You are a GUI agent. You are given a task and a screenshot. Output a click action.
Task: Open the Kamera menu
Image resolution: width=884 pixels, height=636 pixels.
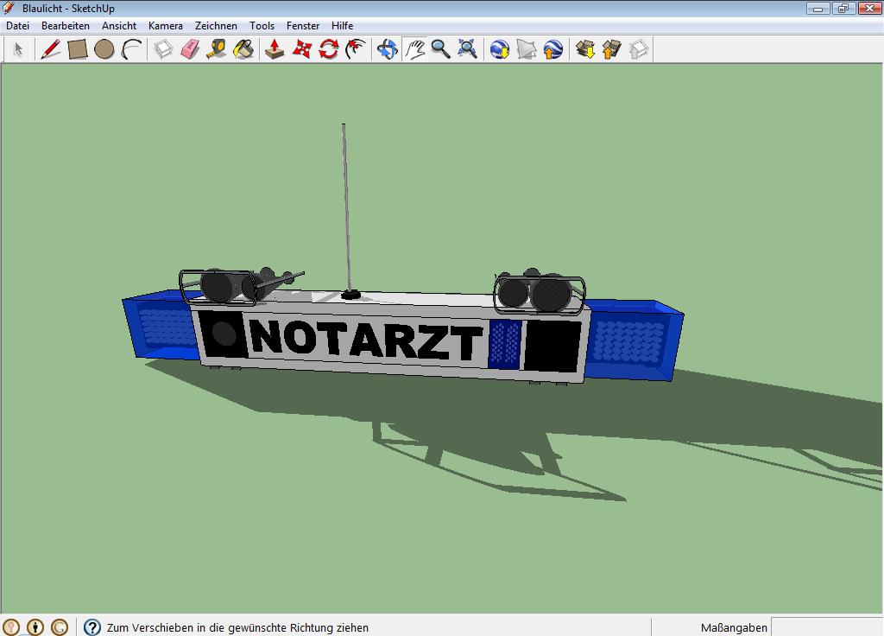(x=165, y=26)
